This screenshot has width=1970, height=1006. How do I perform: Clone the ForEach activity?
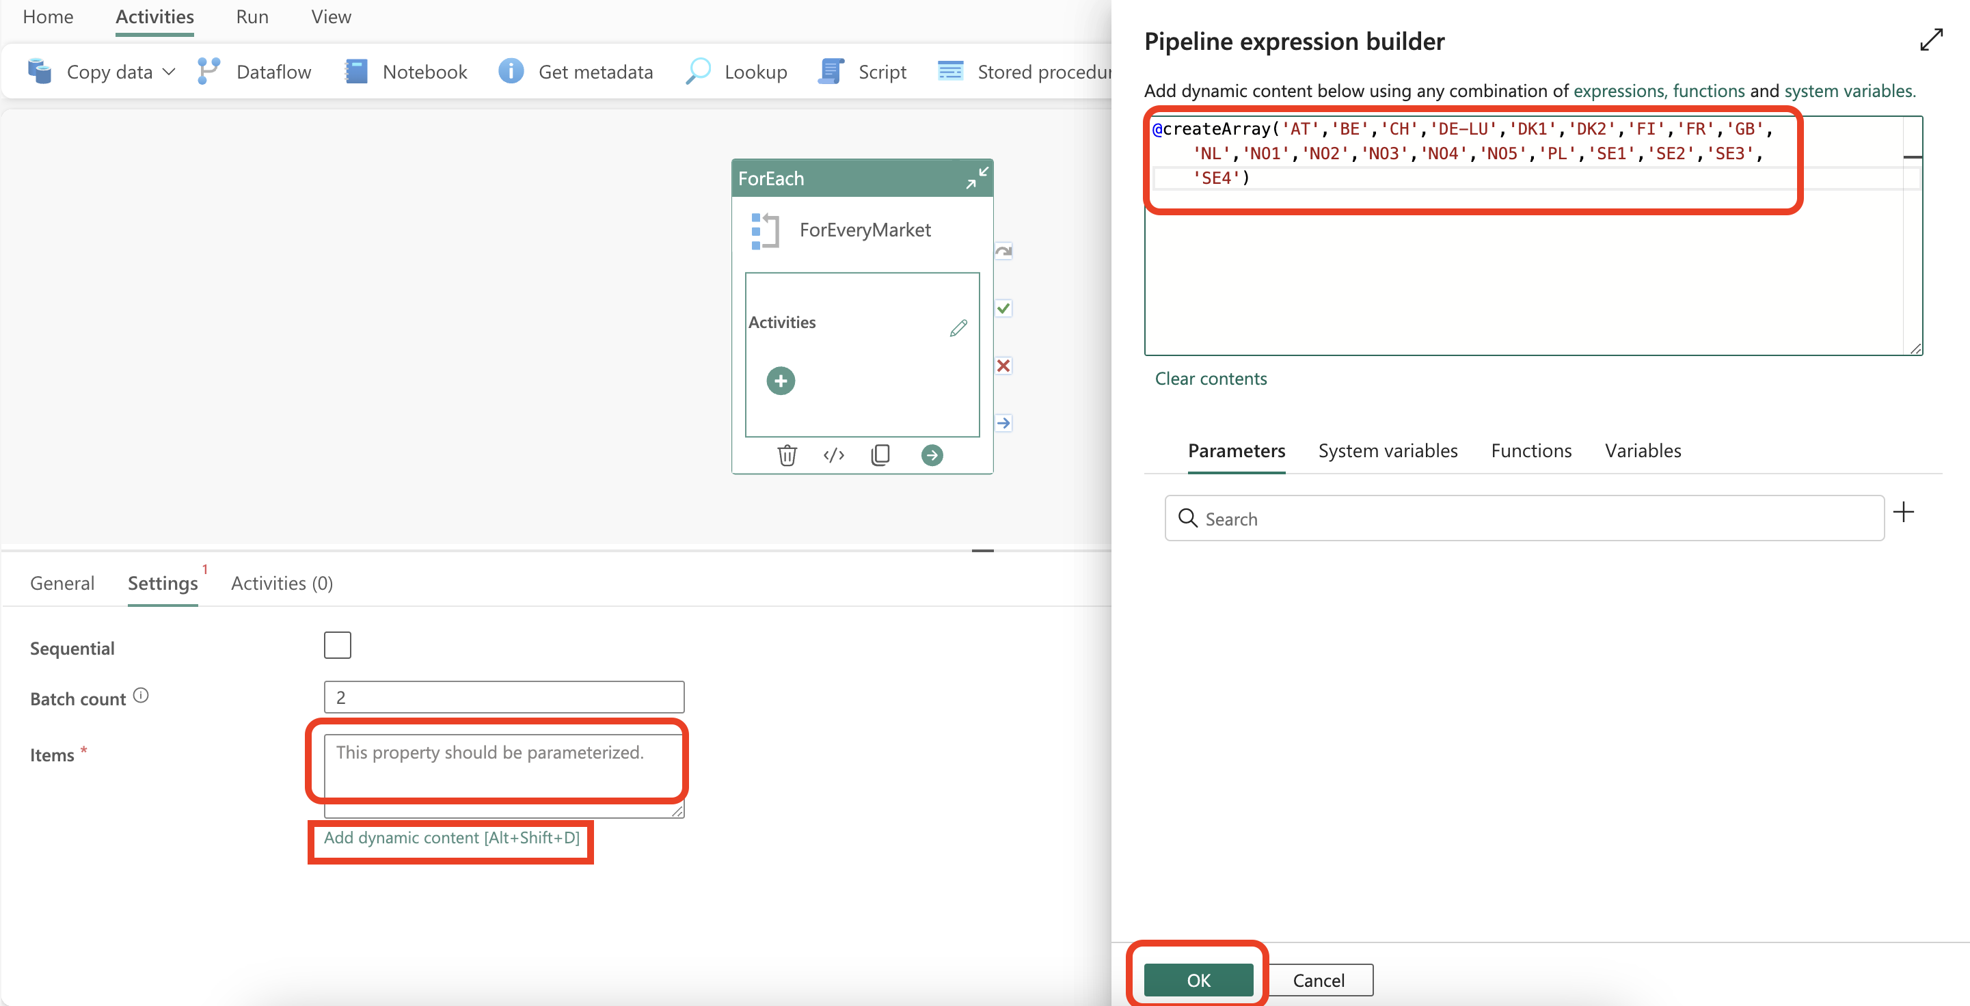pos(880,455)
